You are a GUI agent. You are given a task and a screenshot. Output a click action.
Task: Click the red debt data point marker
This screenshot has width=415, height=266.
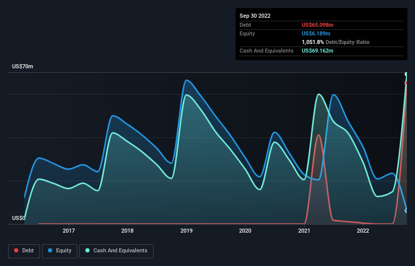(x=406, y=83)
